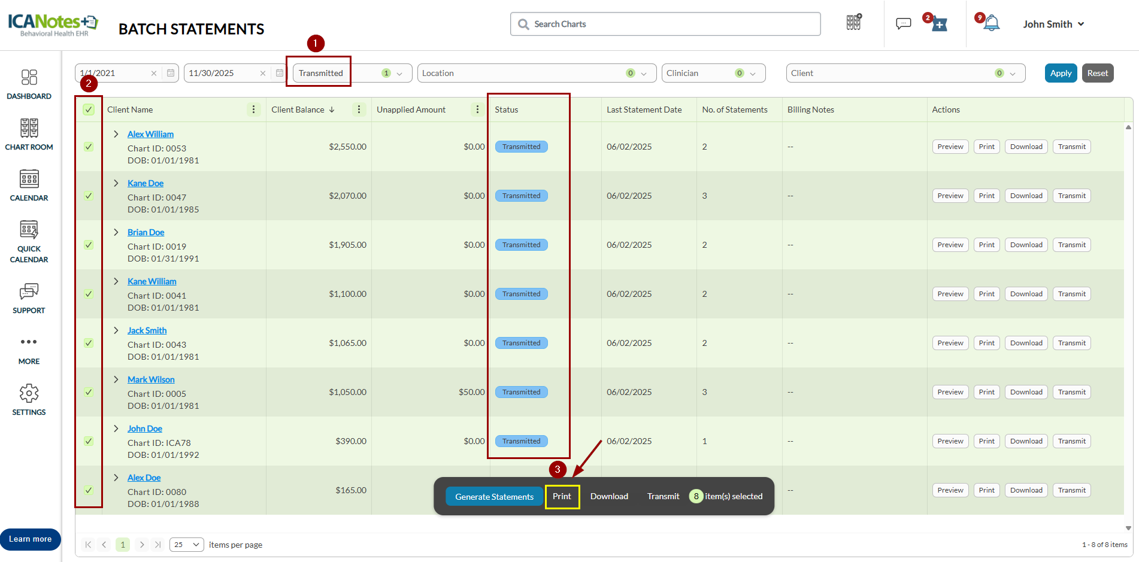The height and width of the screenshot is (562, 1139).
Task: Open the Chart Room icon in sidebar
Action: [29, 134]
